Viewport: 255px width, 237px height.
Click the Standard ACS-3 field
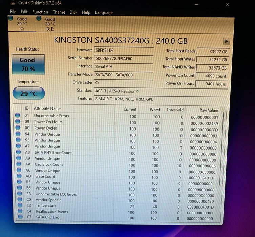click(x=161, y=91)
